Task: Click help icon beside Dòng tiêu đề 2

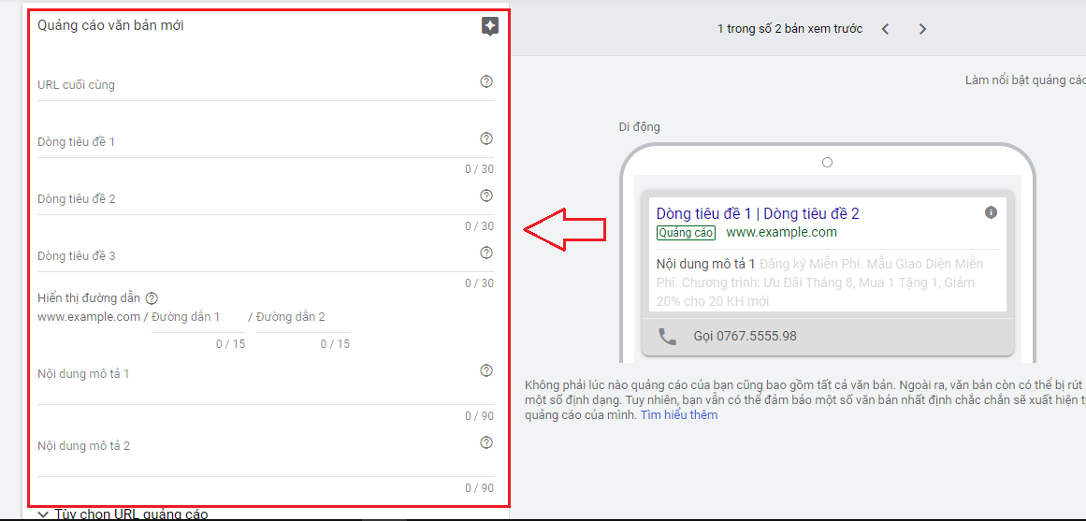Action: pyautogui.click(x=486, y=195)
